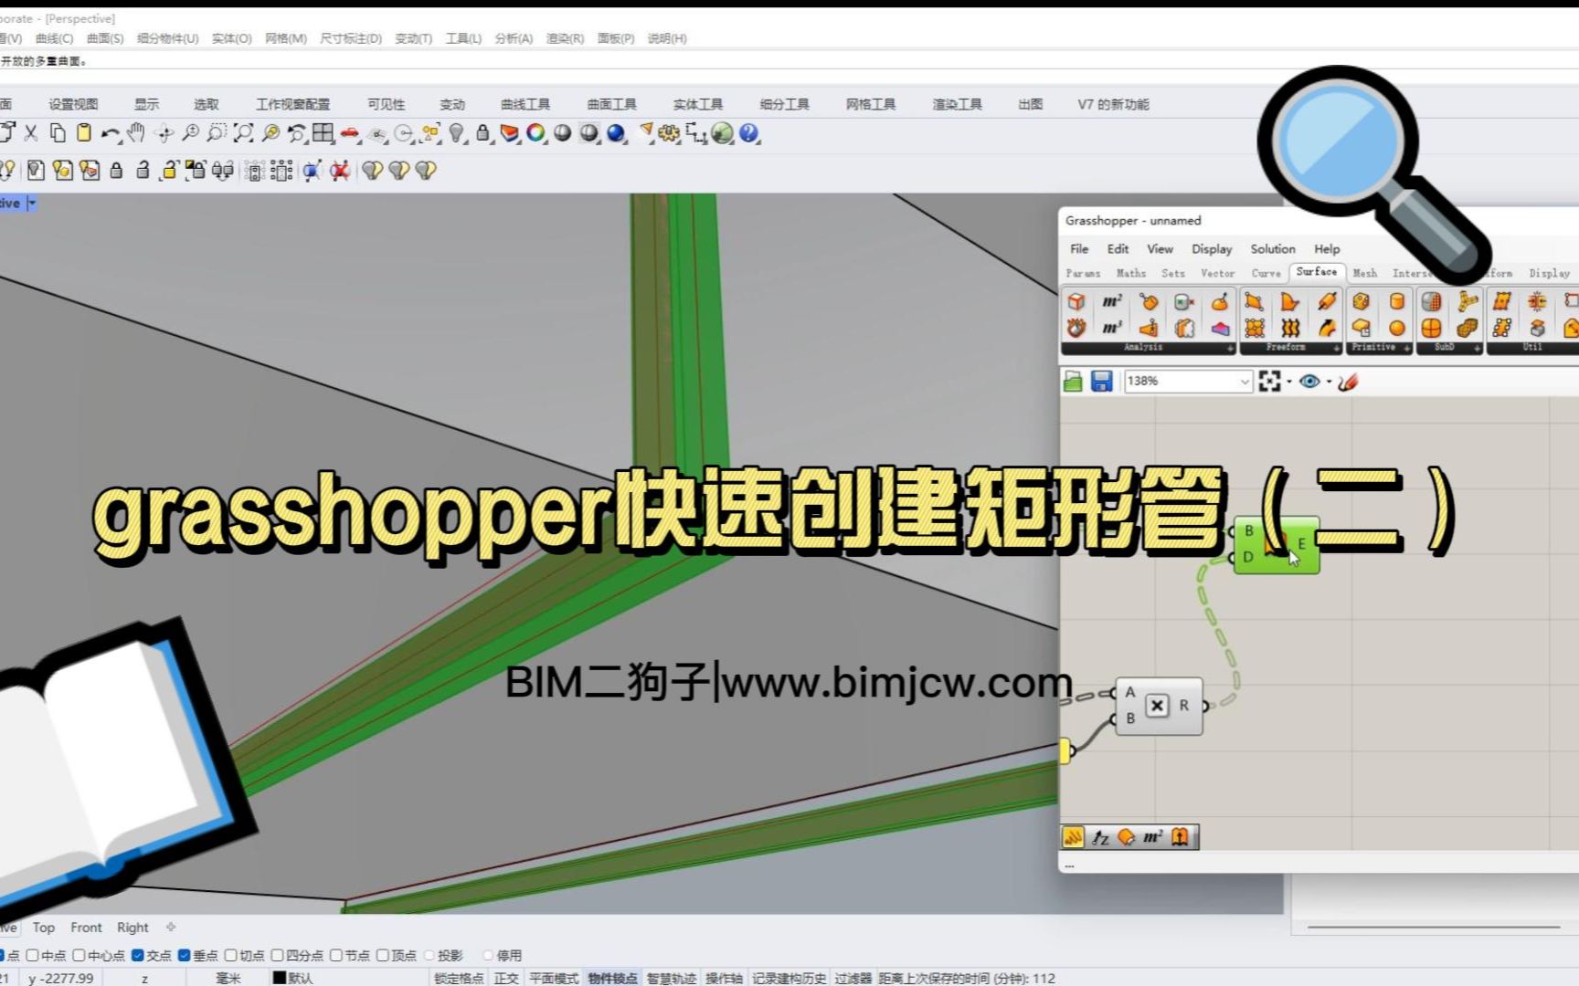Click the Cylinder primitive icon
The height and width of the screenshot is (986, 1579).
(1396, 301)
